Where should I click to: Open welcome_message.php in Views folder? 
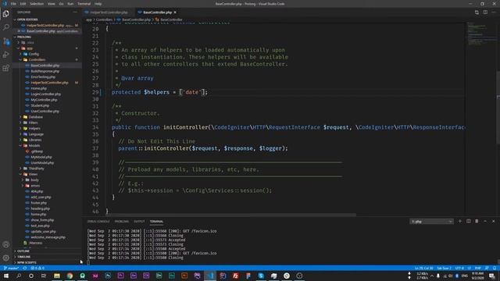[48, 237]
